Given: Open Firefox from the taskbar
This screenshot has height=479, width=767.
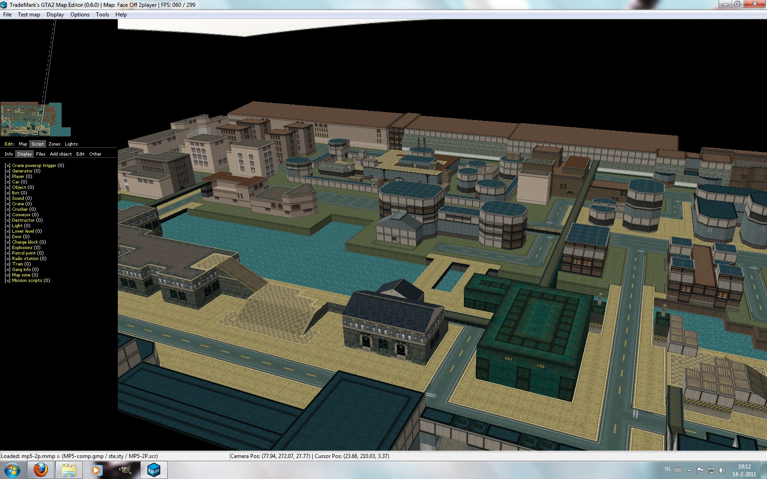Looking at the screenshot, I should point(41,469).
